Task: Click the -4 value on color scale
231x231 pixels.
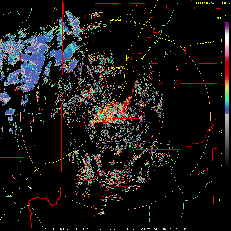Action: pos(220,154)
